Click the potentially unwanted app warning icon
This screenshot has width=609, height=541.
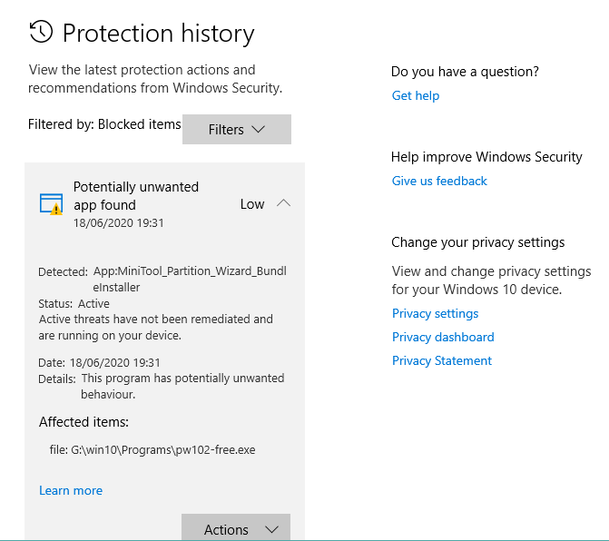pyautogui.click(x=51, y=204)
